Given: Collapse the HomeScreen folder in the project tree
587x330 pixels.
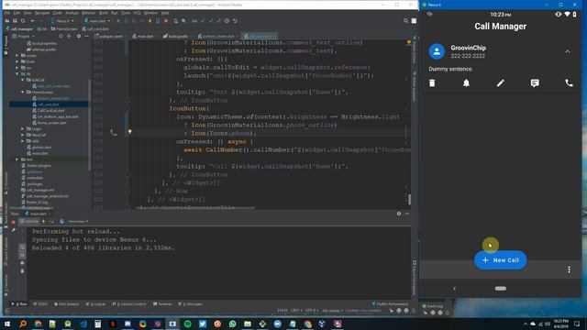Looking at the screenshot, I should pyautogui.click(x=22, y=92).
